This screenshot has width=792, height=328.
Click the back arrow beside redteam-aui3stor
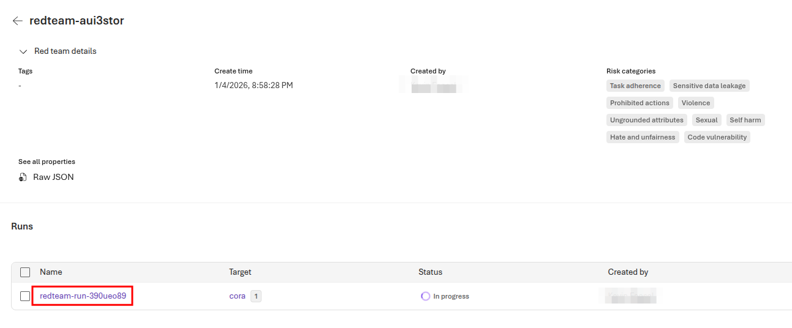(x=17, y=21)
